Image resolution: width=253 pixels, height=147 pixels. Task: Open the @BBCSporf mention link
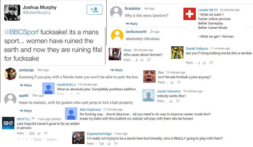coord(21,32)
